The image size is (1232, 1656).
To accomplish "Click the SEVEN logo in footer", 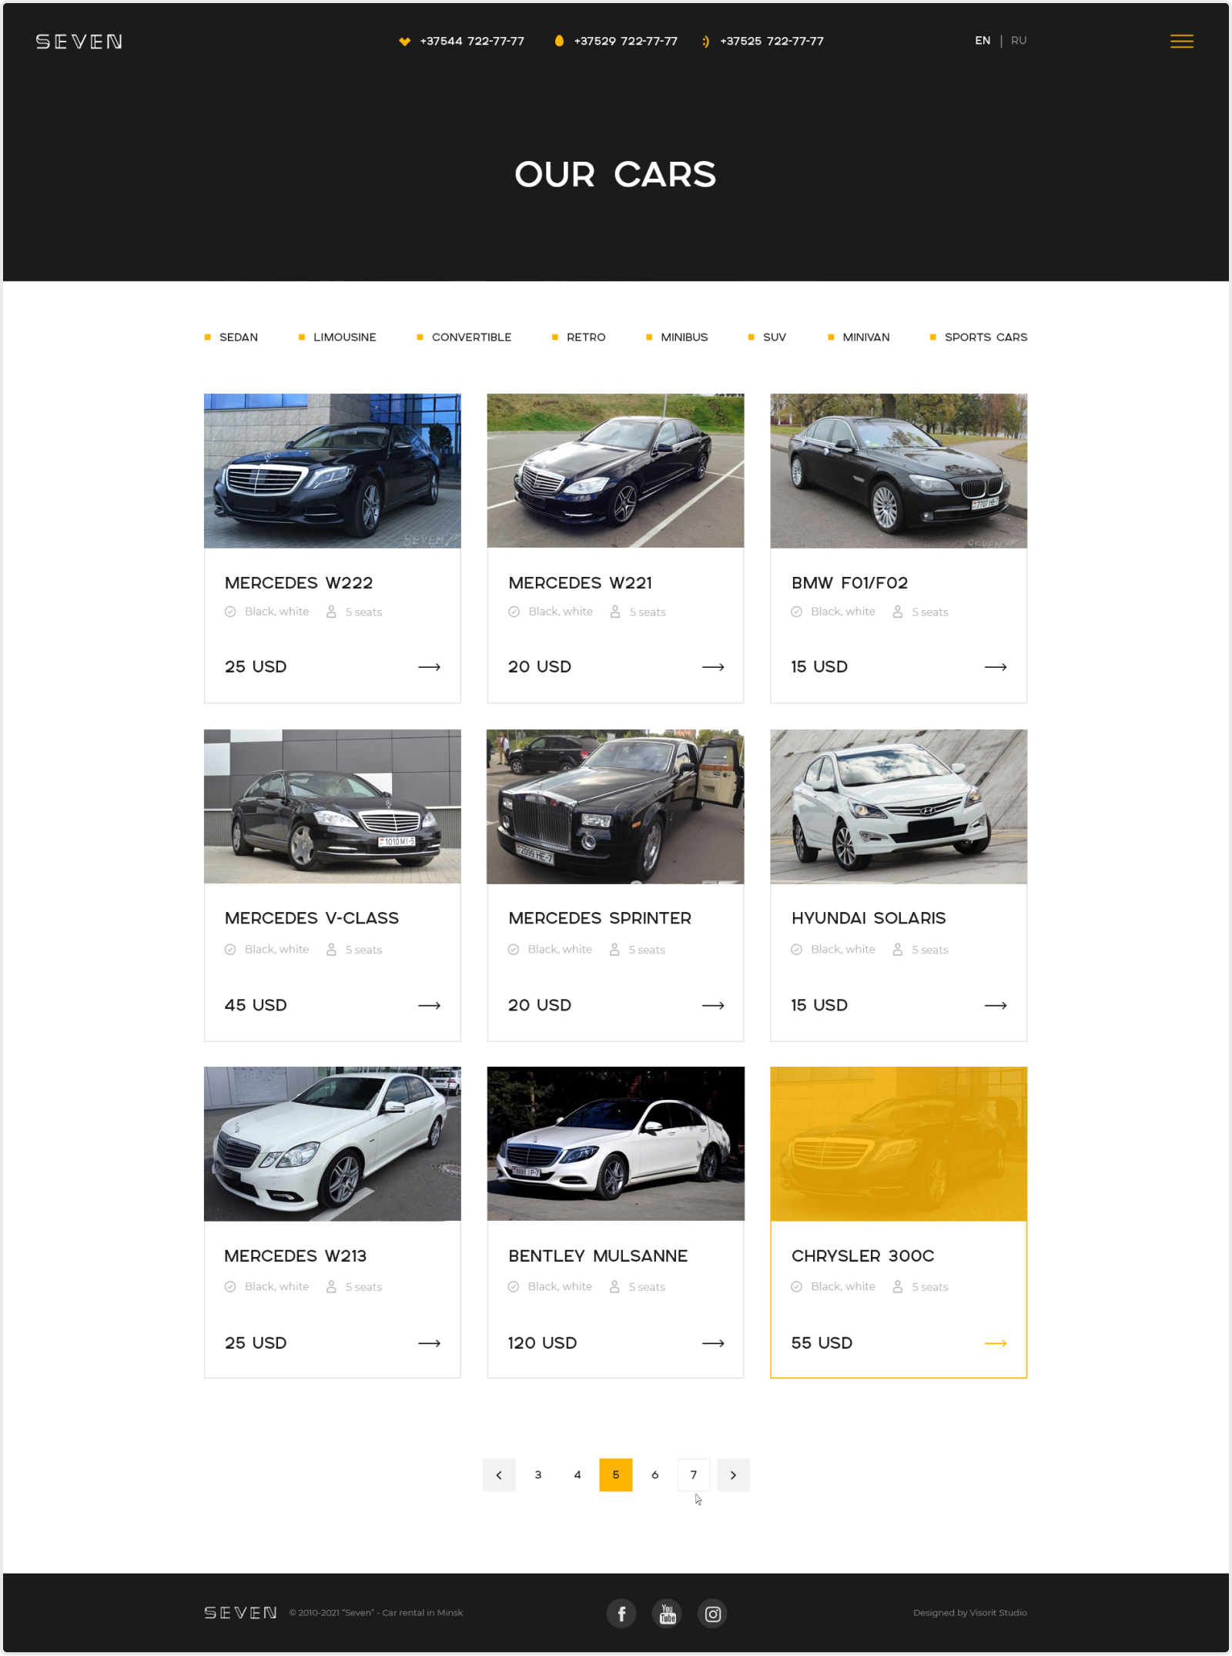I will point(240,1613).
